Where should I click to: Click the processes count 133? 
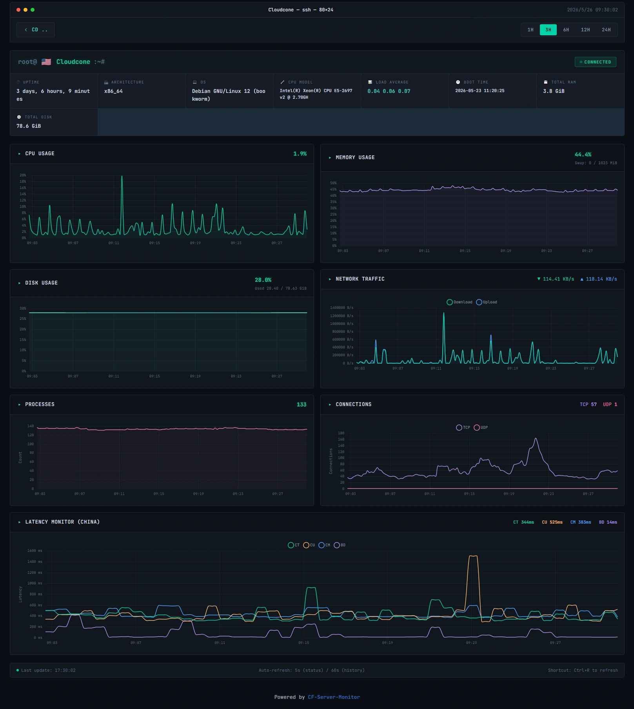click(302, 404)
